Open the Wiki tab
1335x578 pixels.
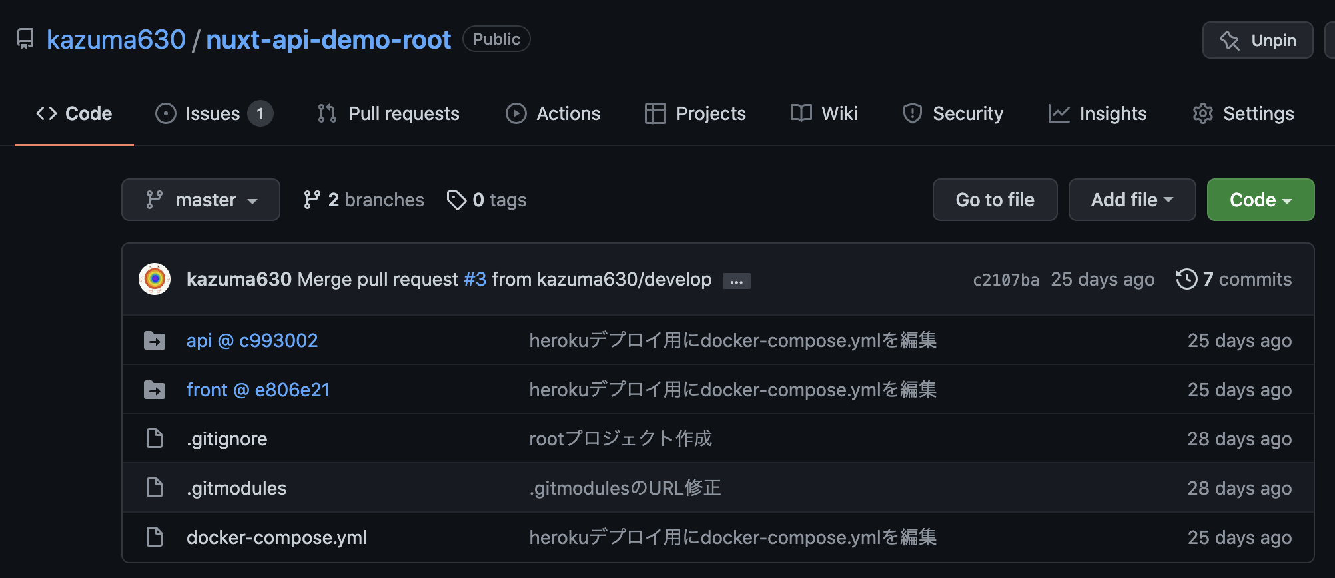click(824, 113)
